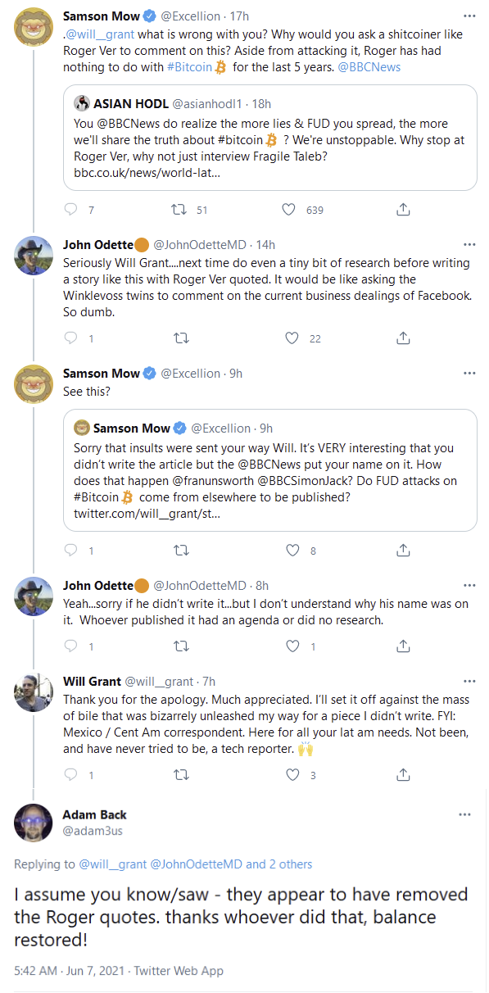
Task: Retweet Will Grant's 7h reply
Action: pyautogui.click(x=182, y=774)
